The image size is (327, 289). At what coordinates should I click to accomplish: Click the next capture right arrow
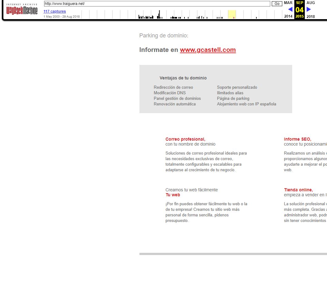[x=309, y=9]
